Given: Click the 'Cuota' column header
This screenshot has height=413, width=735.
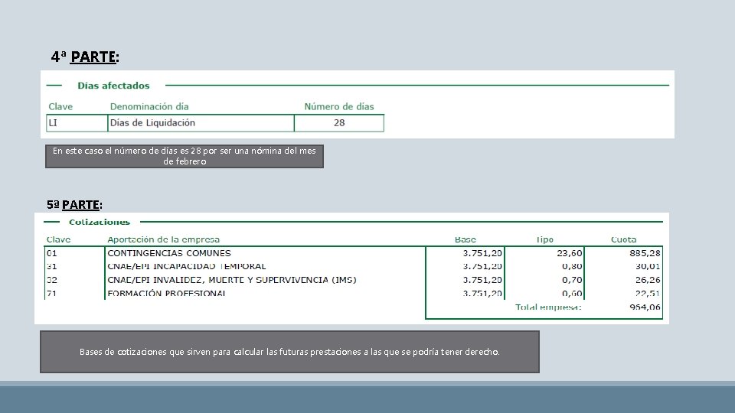Looking at the screenshot, I should (x=623, y=239).
